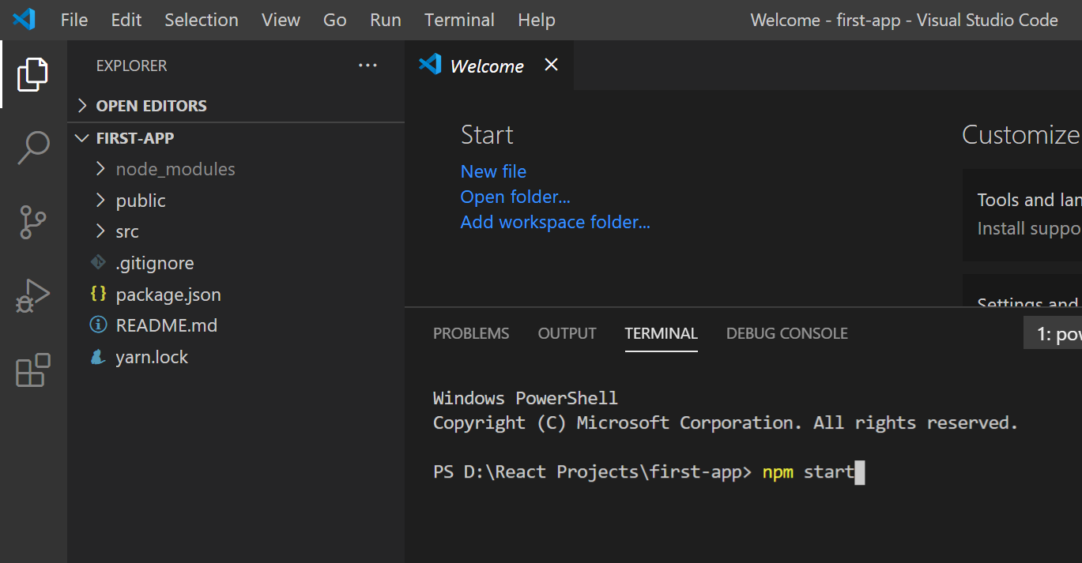Click the npm start command in terminal
This screenshot has height=563, width=1082.
pos(809,472)
